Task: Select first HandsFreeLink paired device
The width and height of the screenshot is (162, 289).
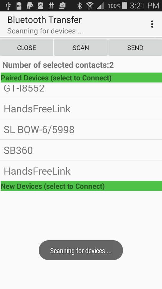Action: (81, 109)
